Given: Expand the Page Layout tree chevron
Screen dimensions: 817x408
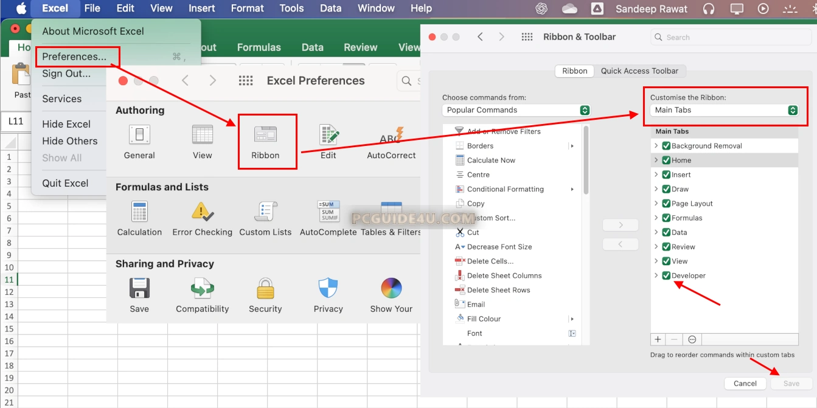Looking at the screenshot, I should pyautogui.click(x=656, y=204).
